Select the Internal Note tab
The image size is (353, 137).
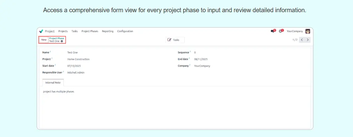53,83
